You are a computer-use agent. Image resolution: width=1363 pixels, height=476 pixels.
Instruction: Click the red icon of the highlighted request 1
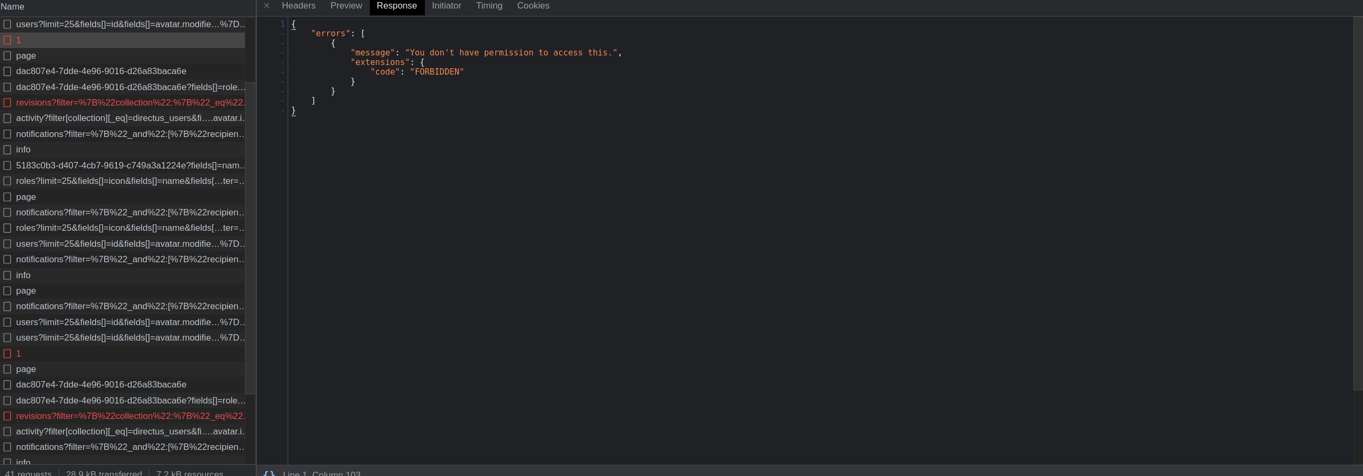(7, 40)
